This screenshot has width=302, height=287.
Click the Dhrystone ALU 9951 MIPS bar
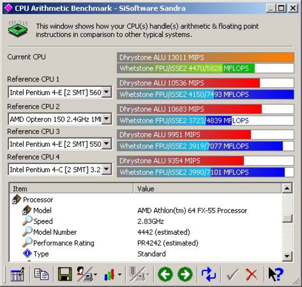tap(205, 134)
